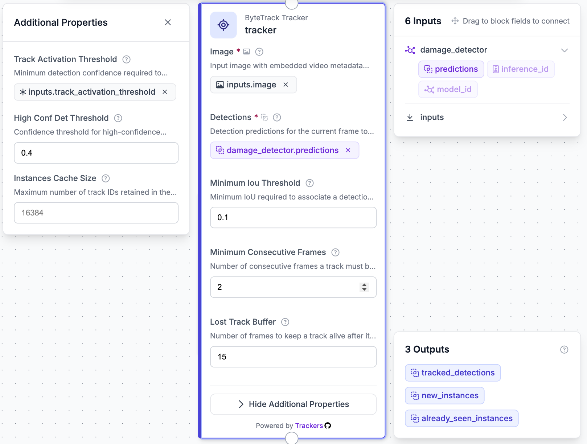Click the 'tracker' block name
Screen dimensions: 587x444
point(260,30)
